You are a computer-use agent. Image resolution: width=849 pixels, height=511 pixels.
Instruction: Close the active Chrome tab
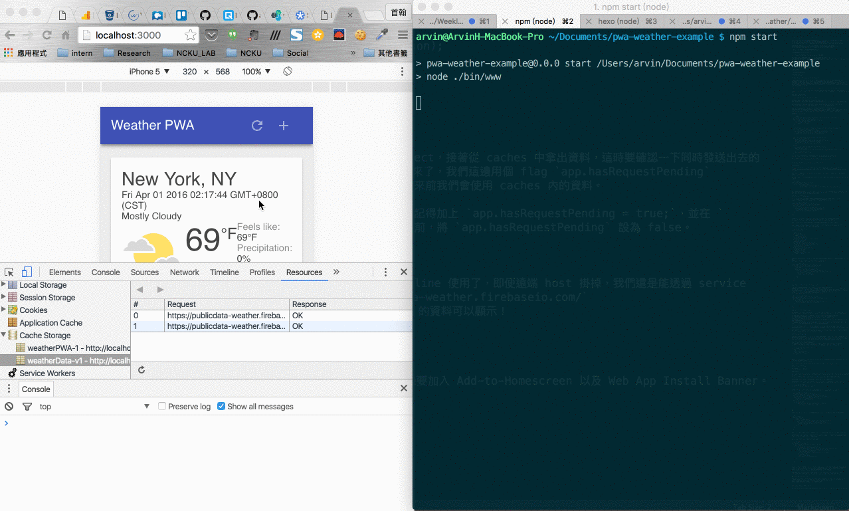point(350,15)
